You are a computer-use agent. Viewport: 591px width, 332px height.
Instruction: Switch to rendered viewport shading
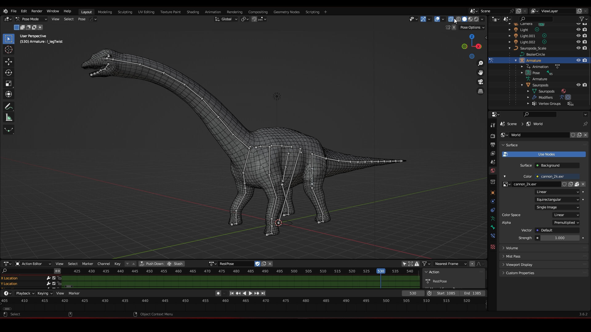(x=476, y=19)
